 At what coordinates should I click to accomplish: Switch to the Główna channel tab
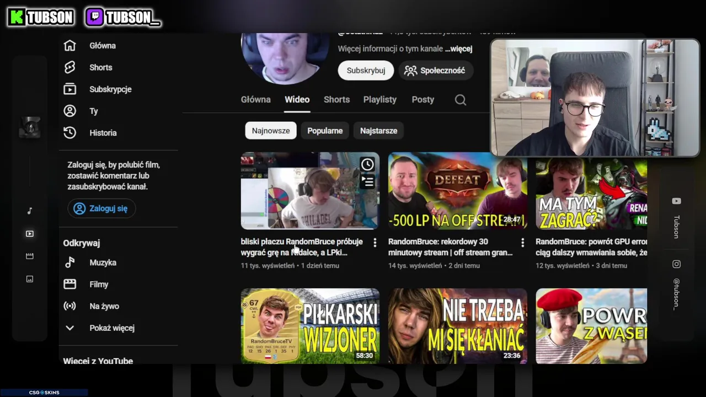[x=256, y=100]
